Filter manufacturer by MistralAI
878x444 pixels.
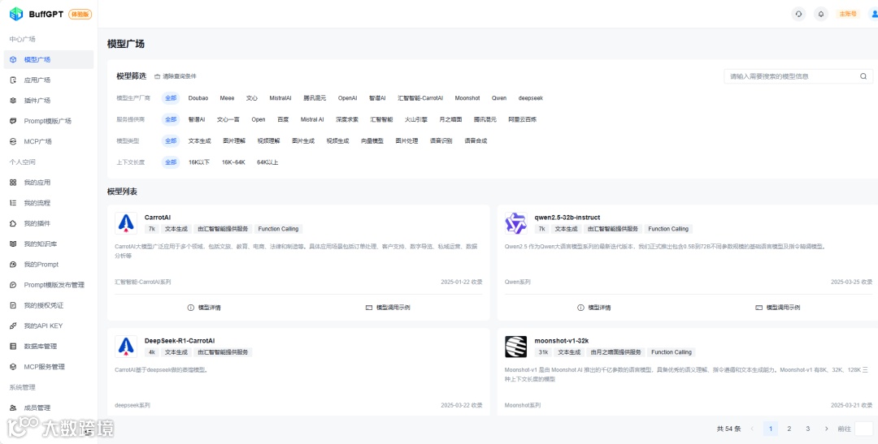click(x=280, y=98)
